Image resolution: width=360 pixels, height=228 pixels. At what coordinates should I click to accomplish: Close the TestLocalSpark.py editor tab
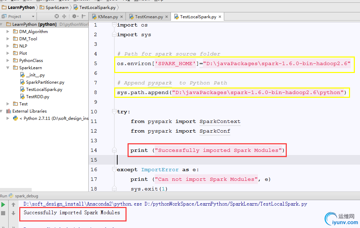tap(220, 17)
